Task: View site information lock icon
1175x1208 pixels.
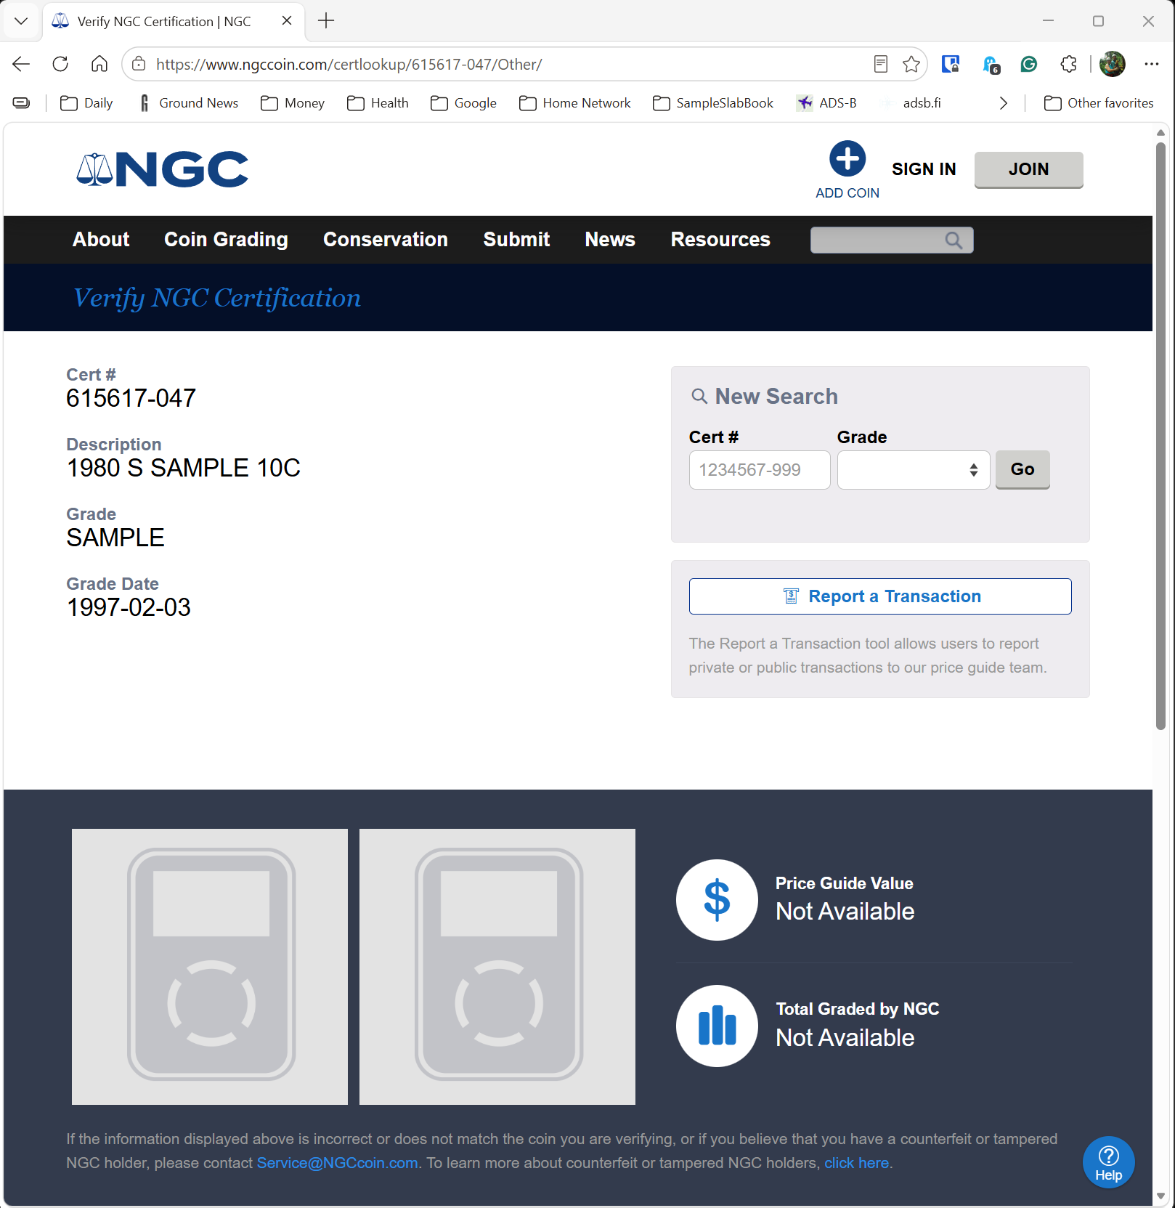Action: [x=139, y=64]
